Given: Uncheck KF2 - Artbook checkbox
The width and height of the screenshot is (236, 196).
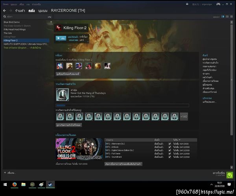Looking at the screenshot, I should pyautogui.click(x=170, y=147).
